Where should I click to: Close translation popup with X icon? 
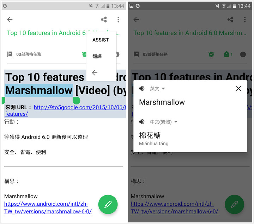point(238,88)
